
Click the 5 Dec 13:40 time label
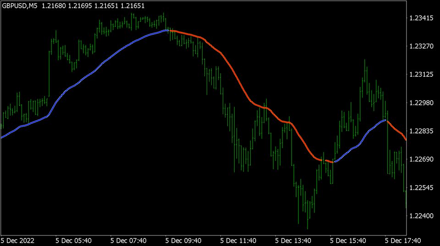click(293, 241)
